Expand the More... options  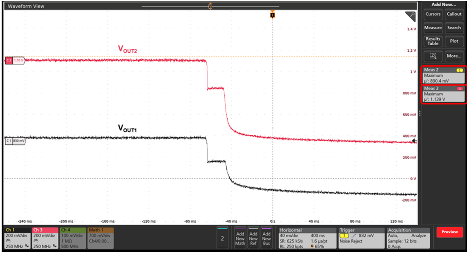454,56
